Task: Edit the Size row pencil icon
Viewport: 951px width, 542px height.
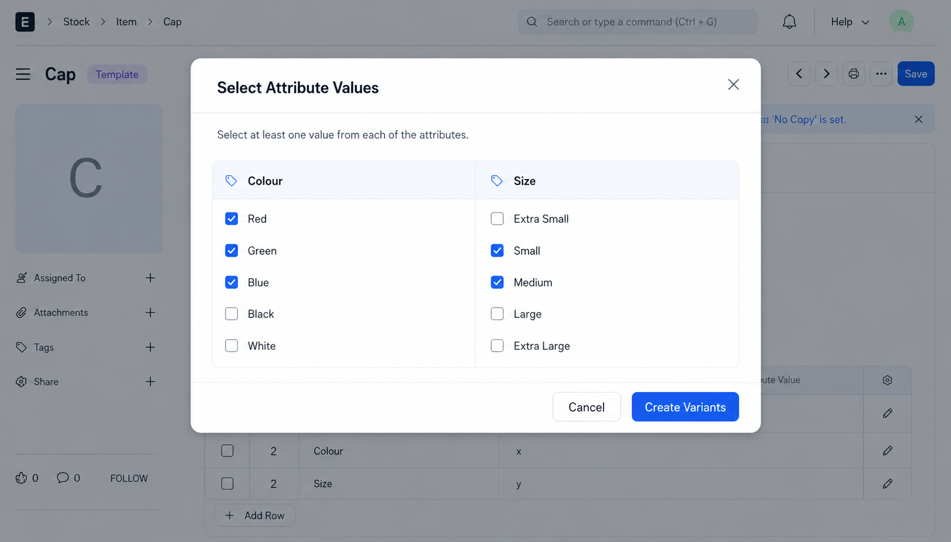Action: 887,484
